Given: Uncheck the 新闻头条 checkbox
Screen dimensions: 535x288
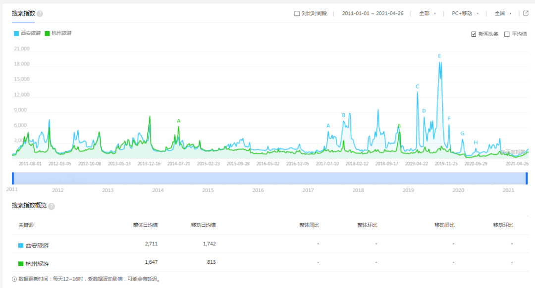Looking at the screenshot, I should click(474, 34).
